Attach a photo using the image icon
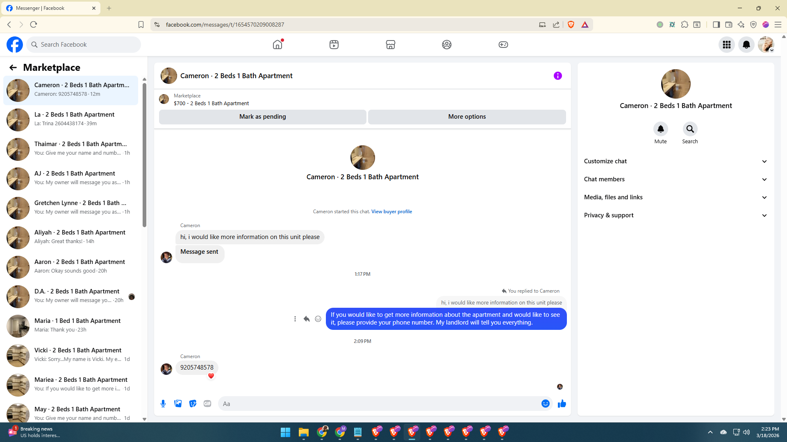The width and height of the screenshot is (787, 442). point(178,404)
